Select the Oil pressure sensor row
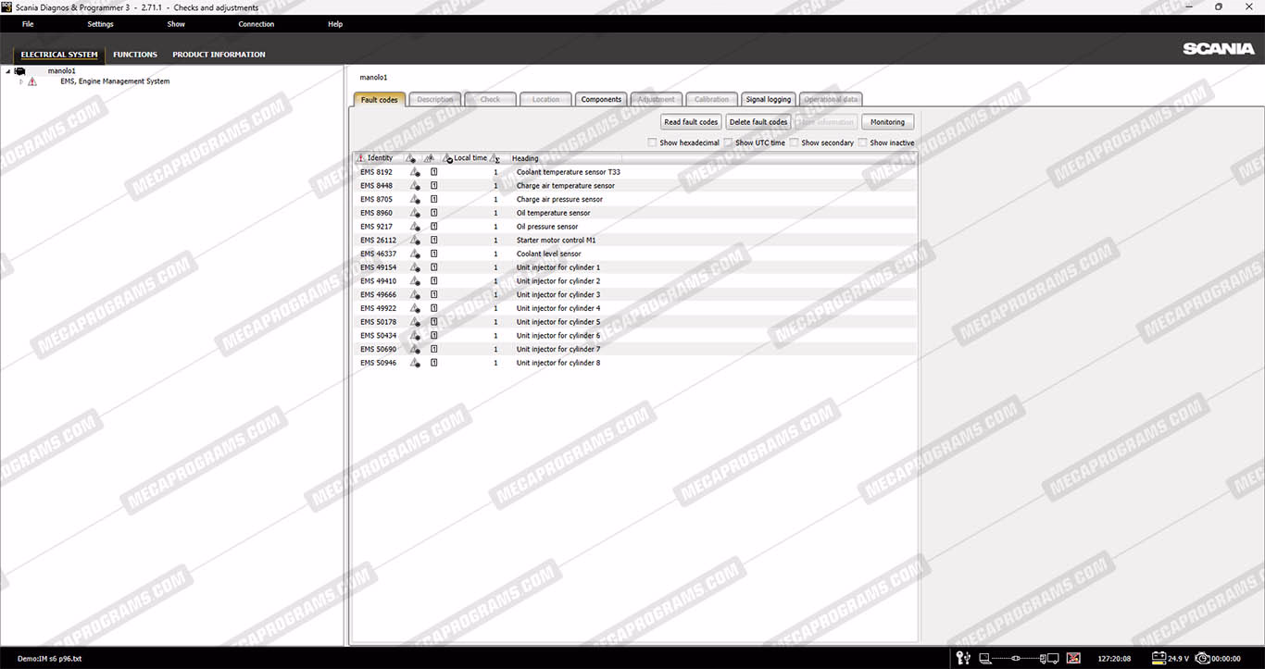This screenshot has width=1265, height=669. tap(635, 227)
